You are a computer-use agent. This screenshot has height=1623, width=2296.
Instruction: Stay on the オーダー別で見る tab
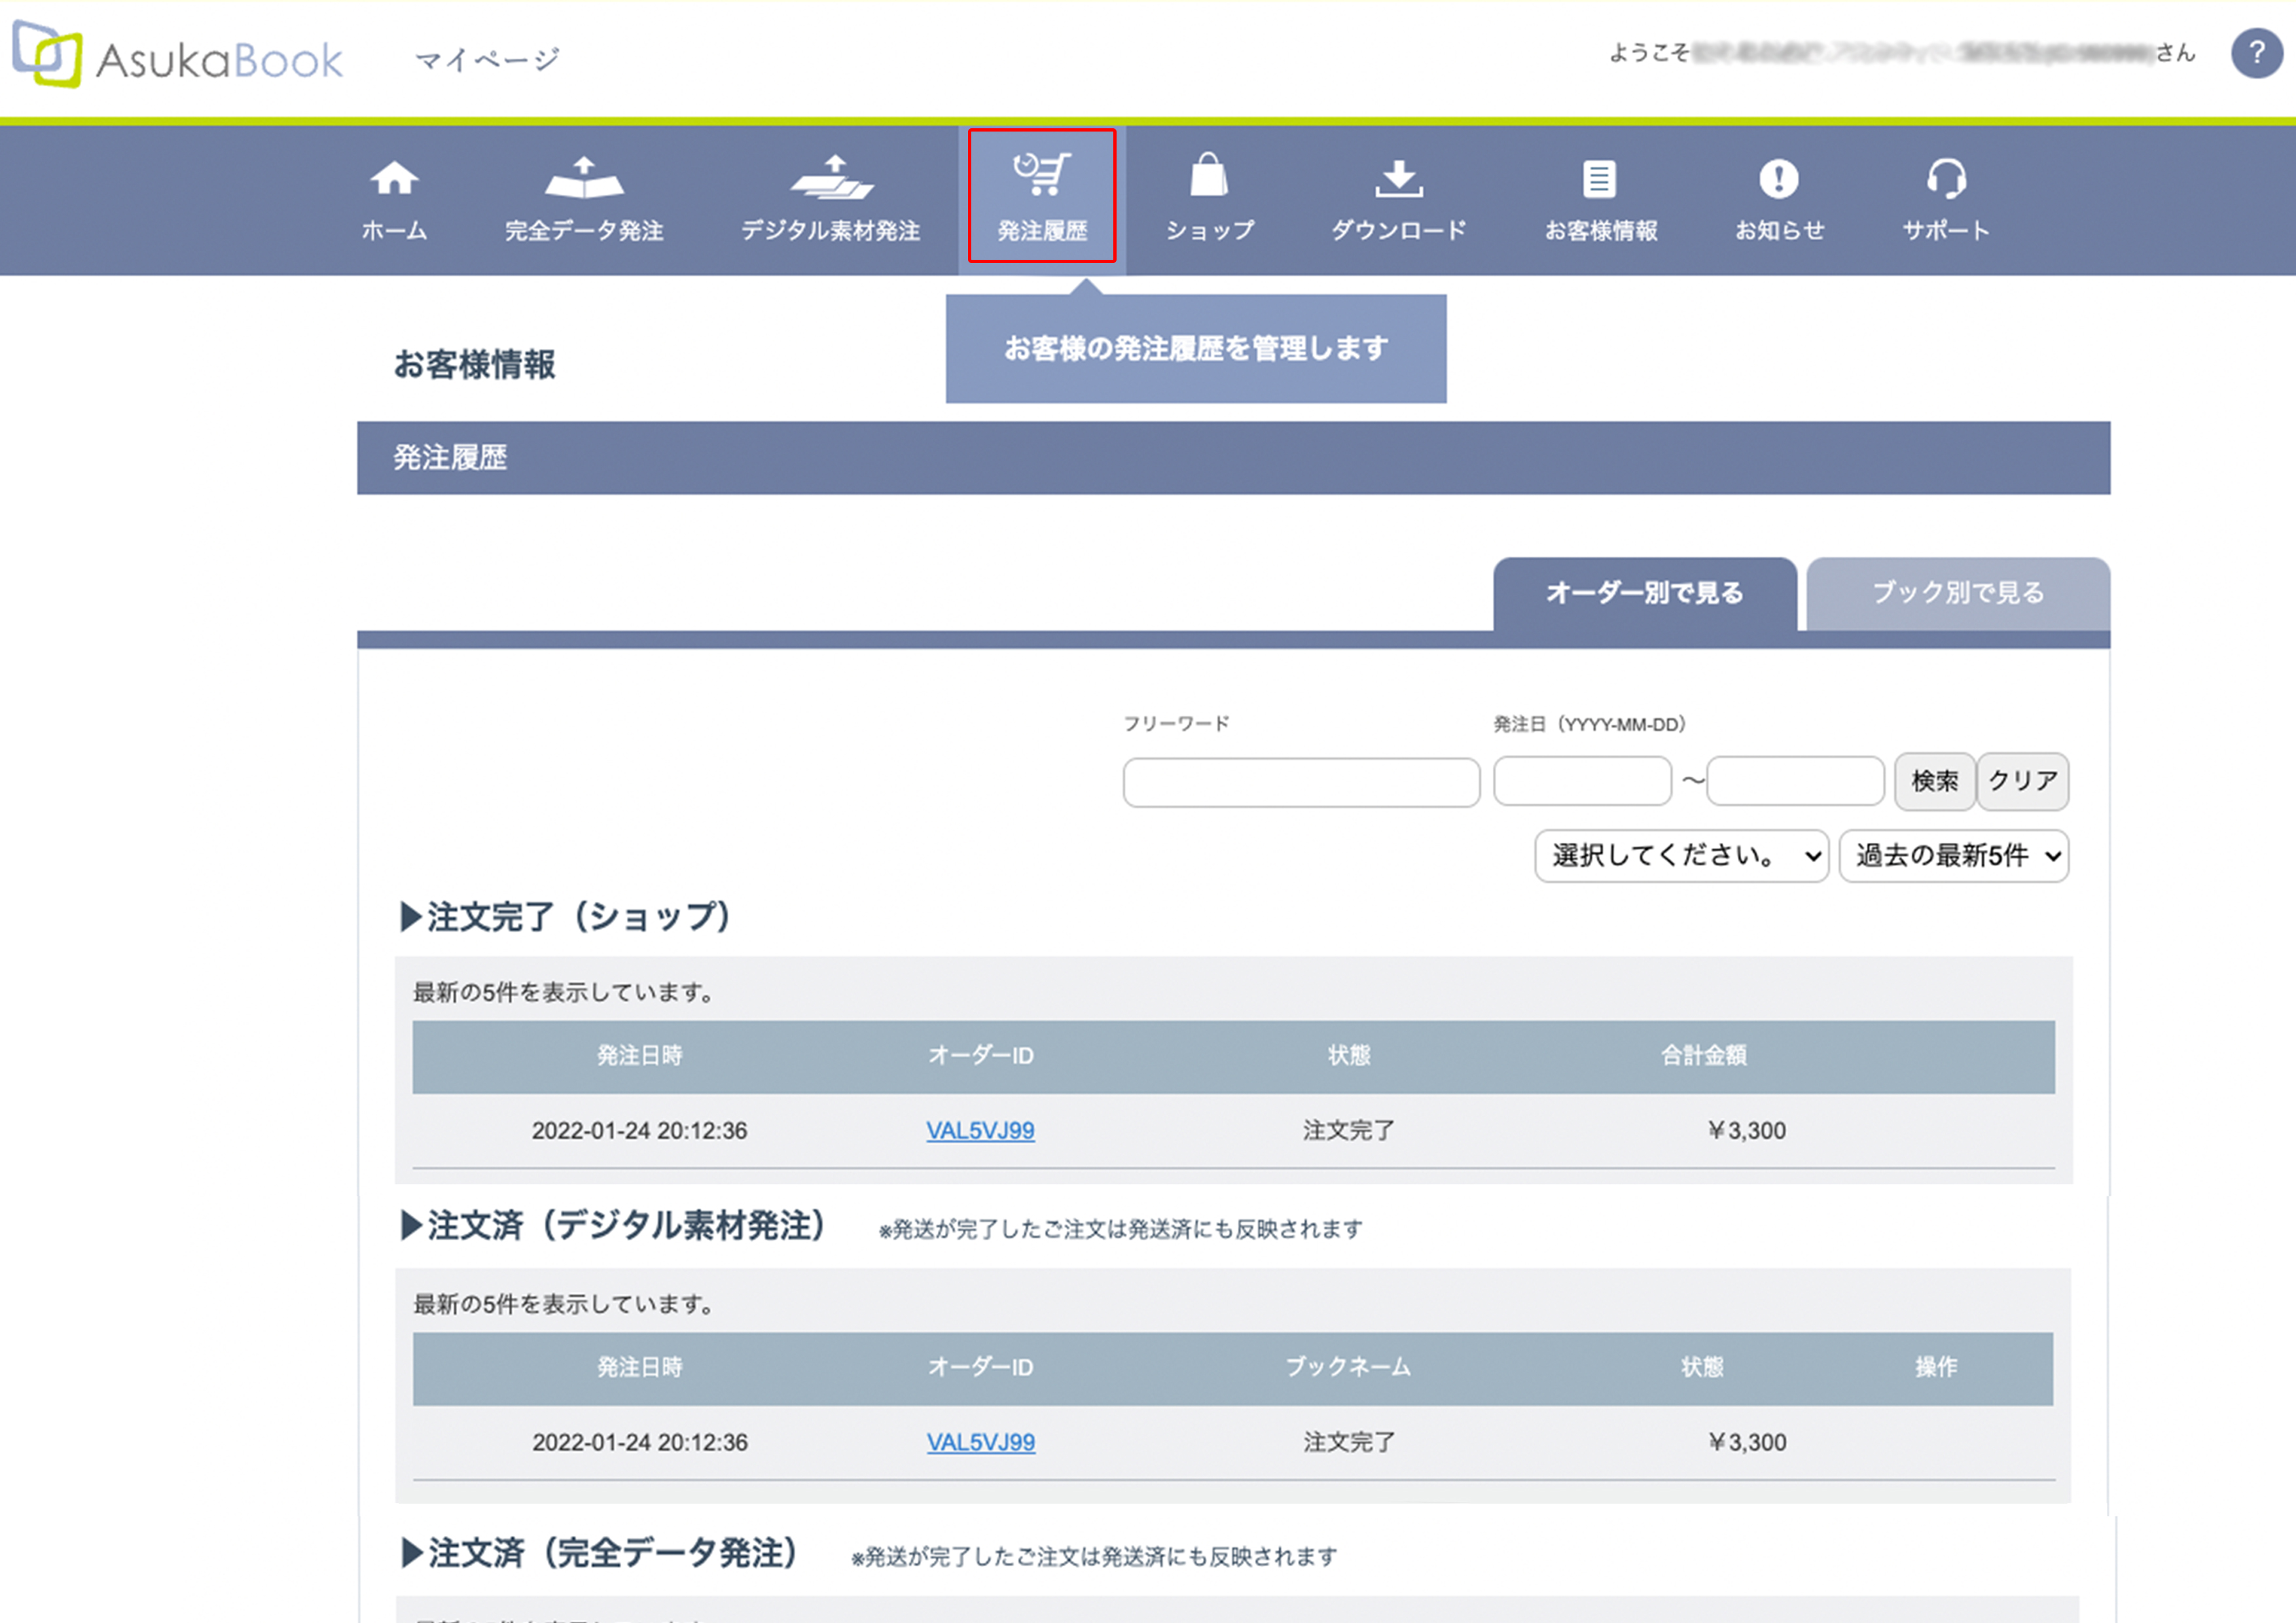[x=1643, y=593]
